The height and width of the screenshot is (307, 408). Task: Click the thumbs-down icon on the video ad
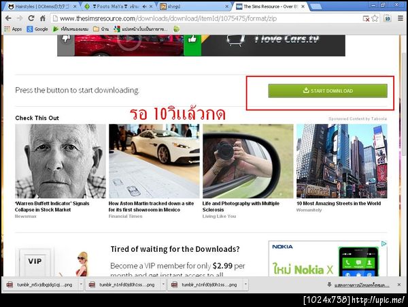(x=66, y=39)
